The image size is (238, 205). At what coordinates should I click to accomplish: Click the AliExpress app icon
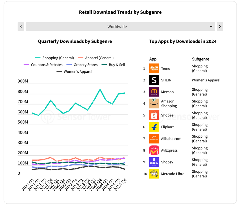click(x=154, y=150)
